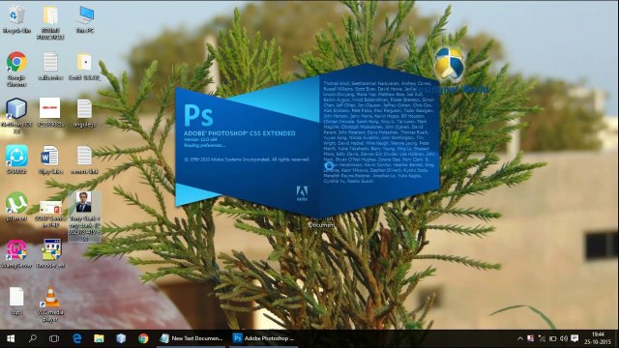Switch to New Text Document taskbar window
The height and width of the screenshot is (348, 619).
pyautogui.click(x=192, y=338)
